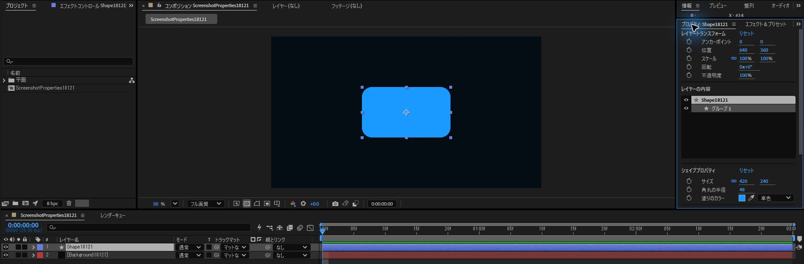
Task: Click リセット next to レイヤートランスフォーム
Action: [x=746, y=34]
